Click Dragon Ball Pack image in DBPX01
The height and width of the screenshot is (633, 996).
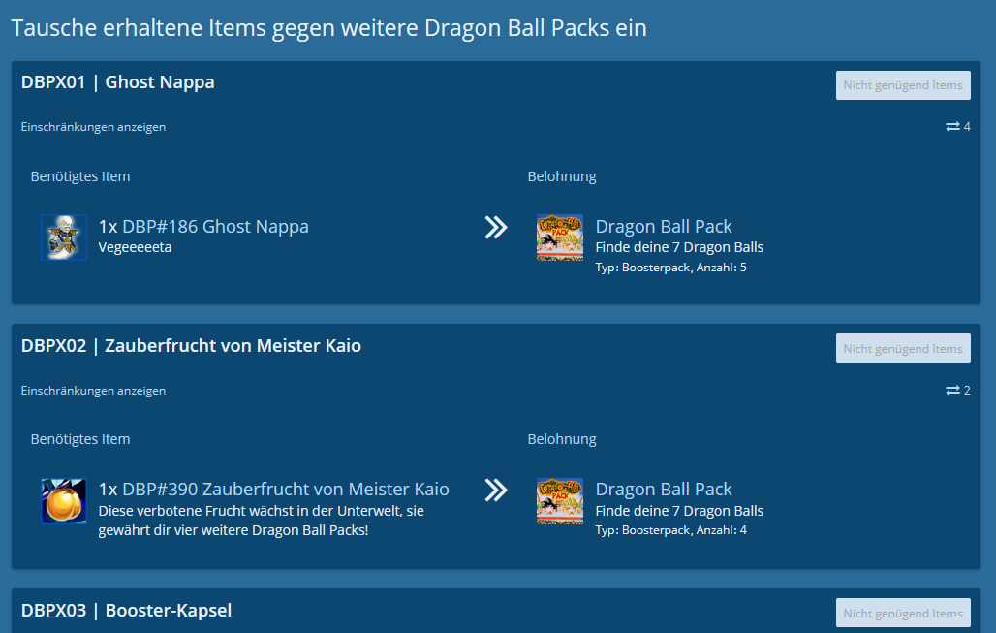tap(560, 237)
